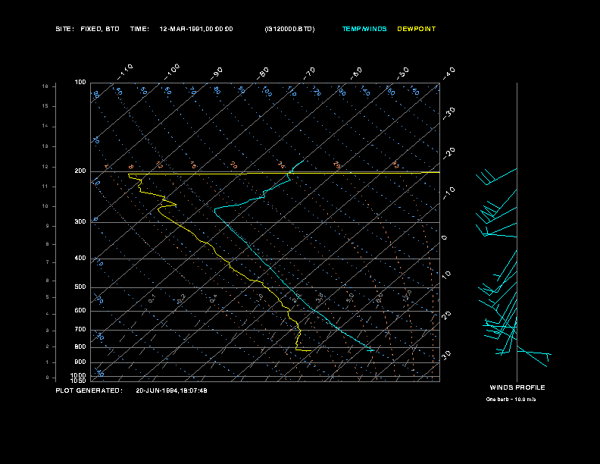
Task: Click the 'One barb = 10.0 m/s' note
Action: coord(511,400)
